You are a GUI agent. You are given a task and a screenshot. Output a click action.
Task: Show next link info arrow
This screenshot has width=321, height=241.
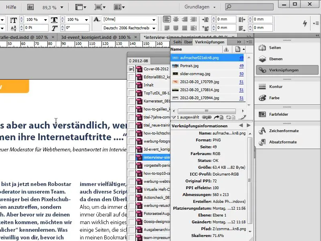248,125
